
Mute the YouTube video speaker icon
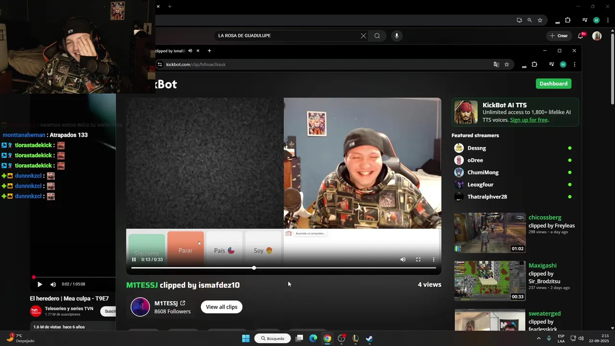coord(53,284)
